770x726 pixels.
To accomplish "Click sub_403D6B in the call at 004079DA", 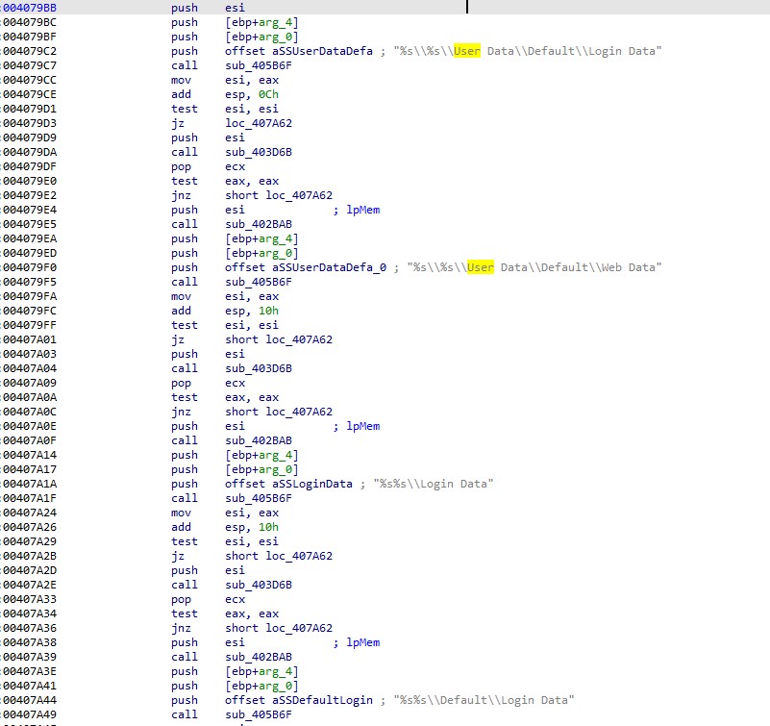I will [250, 152].
